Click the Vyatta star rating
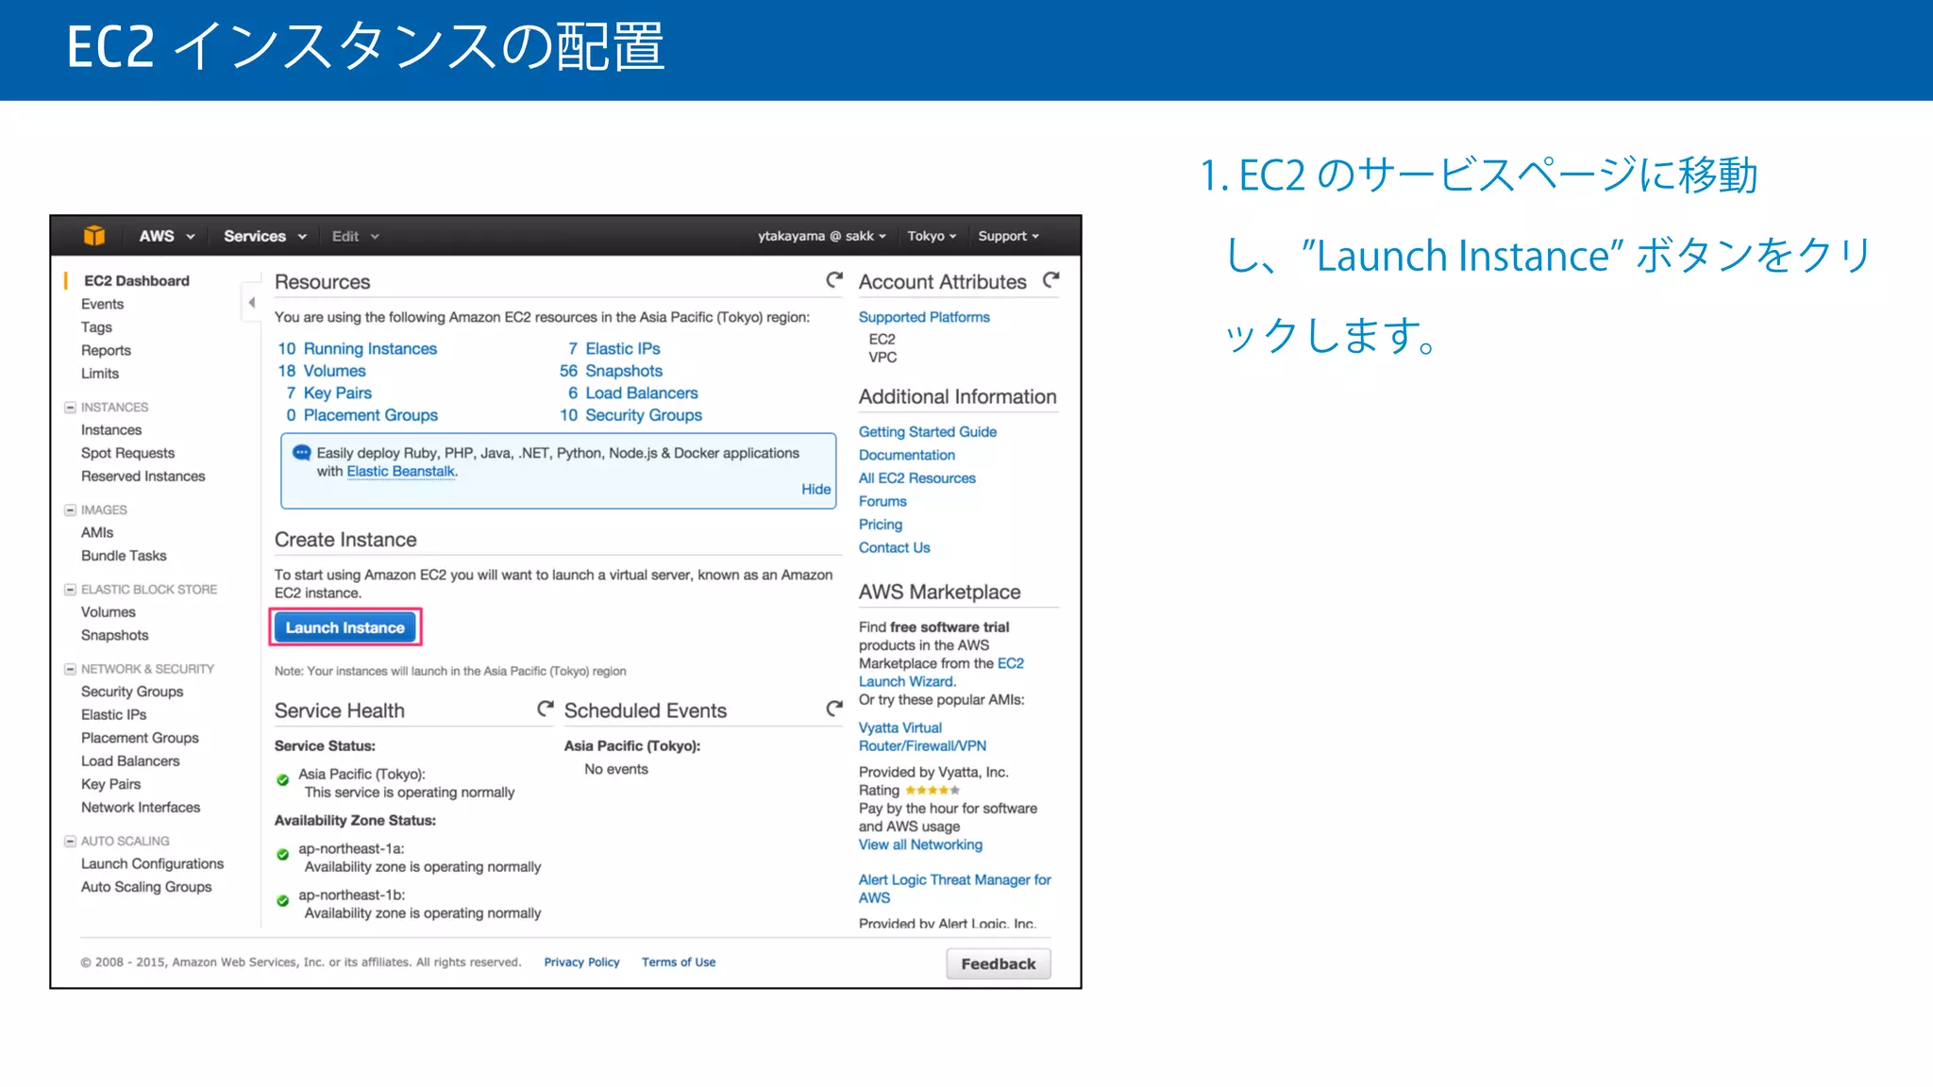The height and width of the screenshot is (1087, 1933). pos(932,791)
